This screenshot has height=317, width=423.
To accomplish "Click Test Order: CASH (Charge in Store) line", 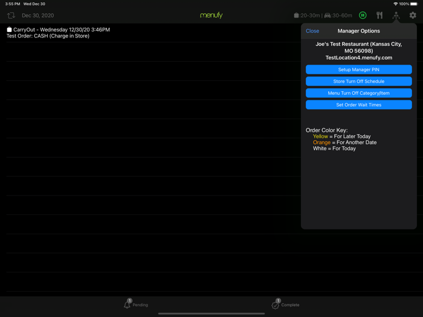I will tap(48, 36).
